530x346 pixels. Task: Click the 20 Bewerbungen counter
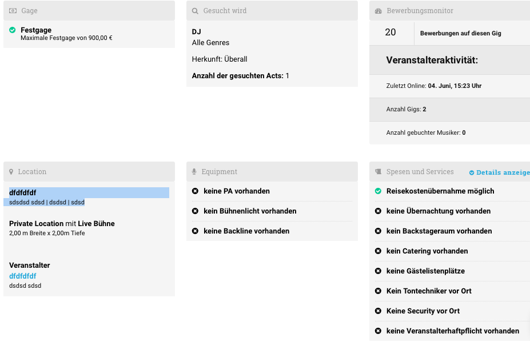(390, 33)
